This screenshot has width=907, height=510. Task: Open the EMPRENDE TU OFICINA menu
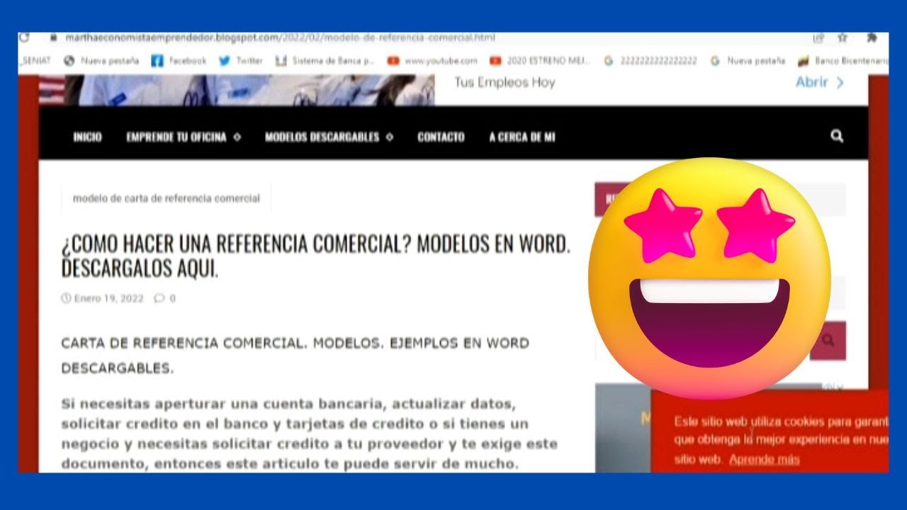pos(176,137)
